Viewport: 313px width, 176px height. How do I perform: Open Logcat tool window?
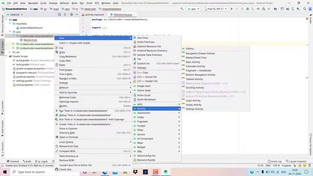coord(42,161)
